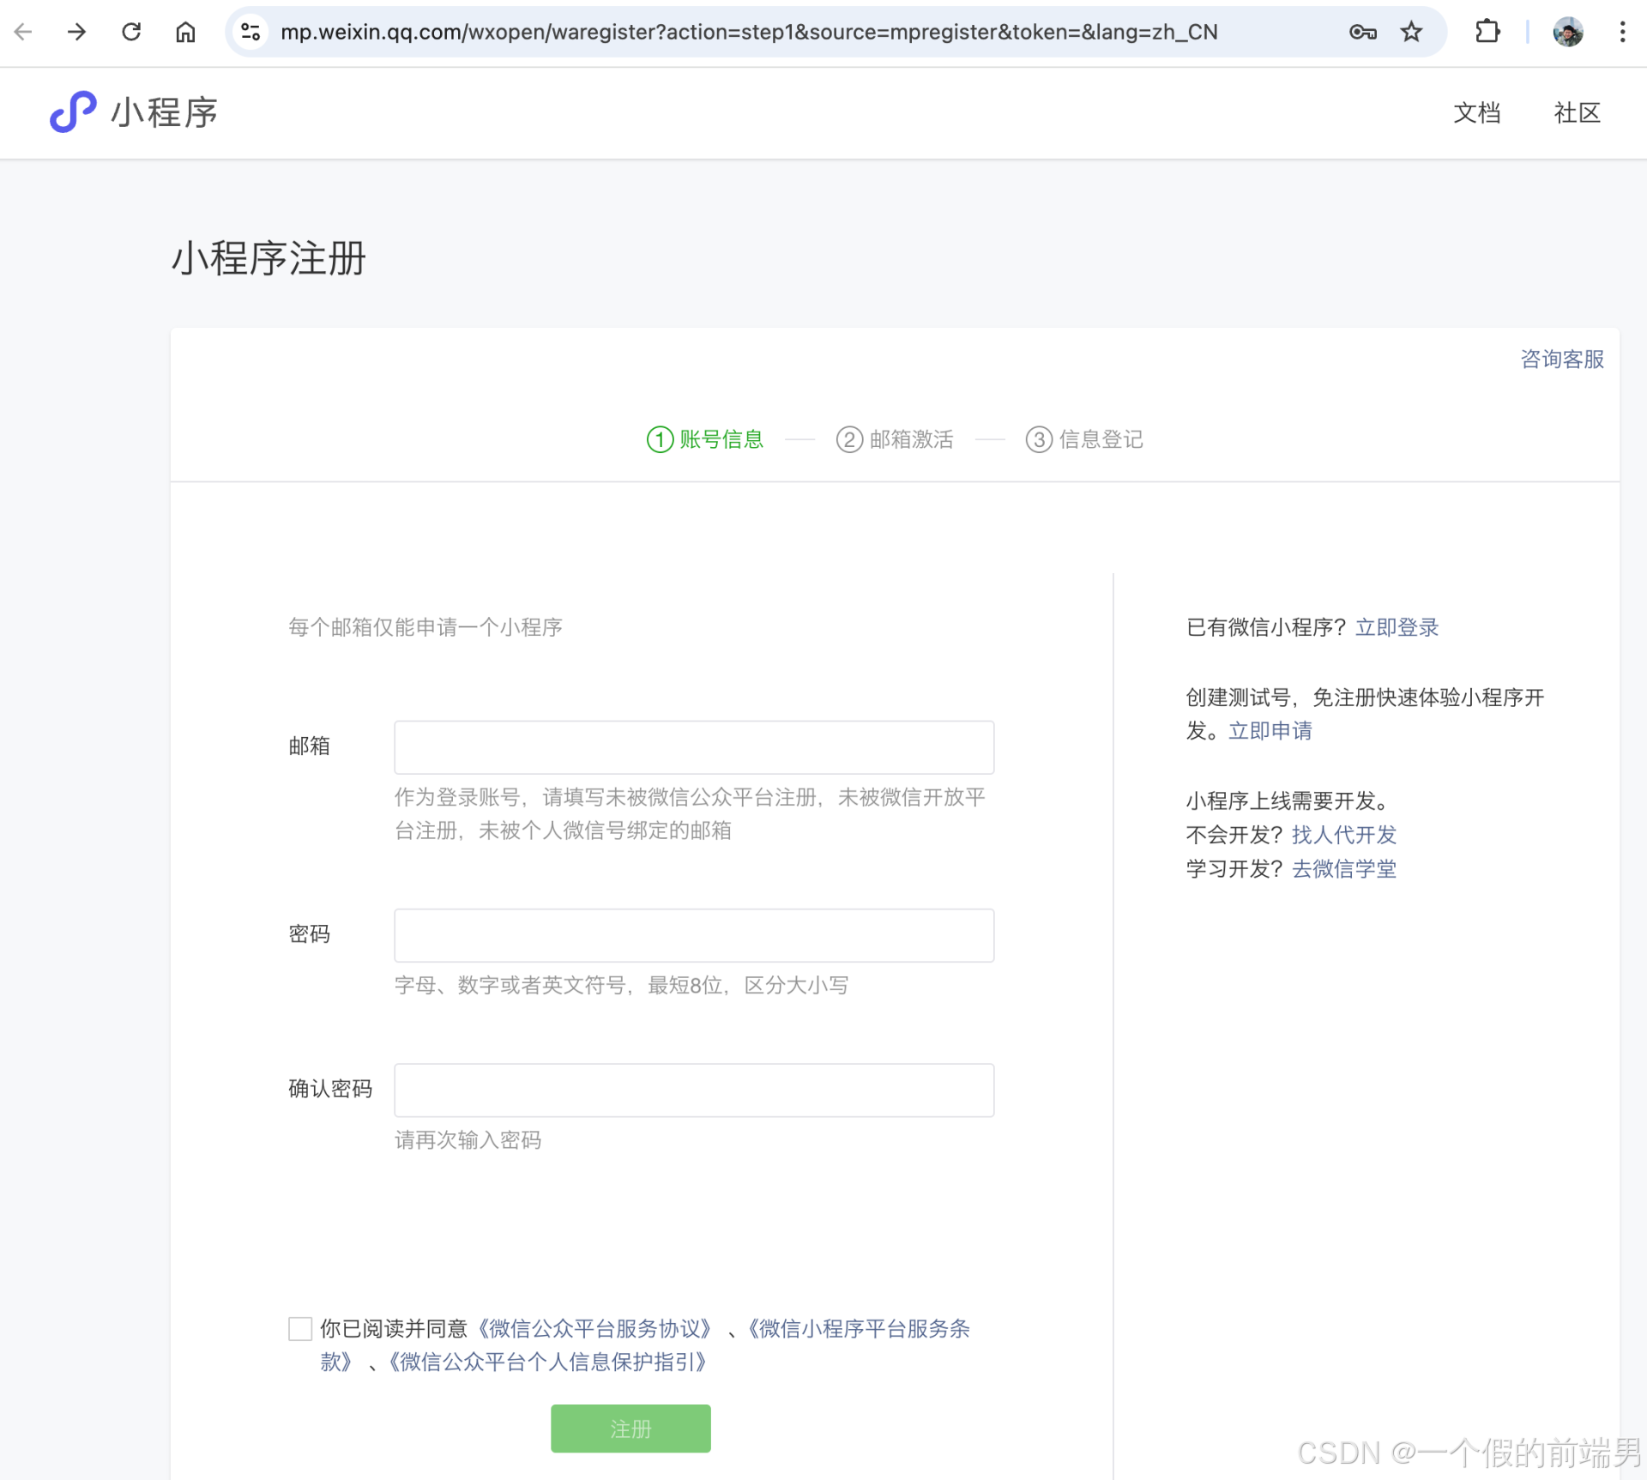Open 文档 in top navigation
Screen dimensions: 1647x1480
[x=1476, y=112]
